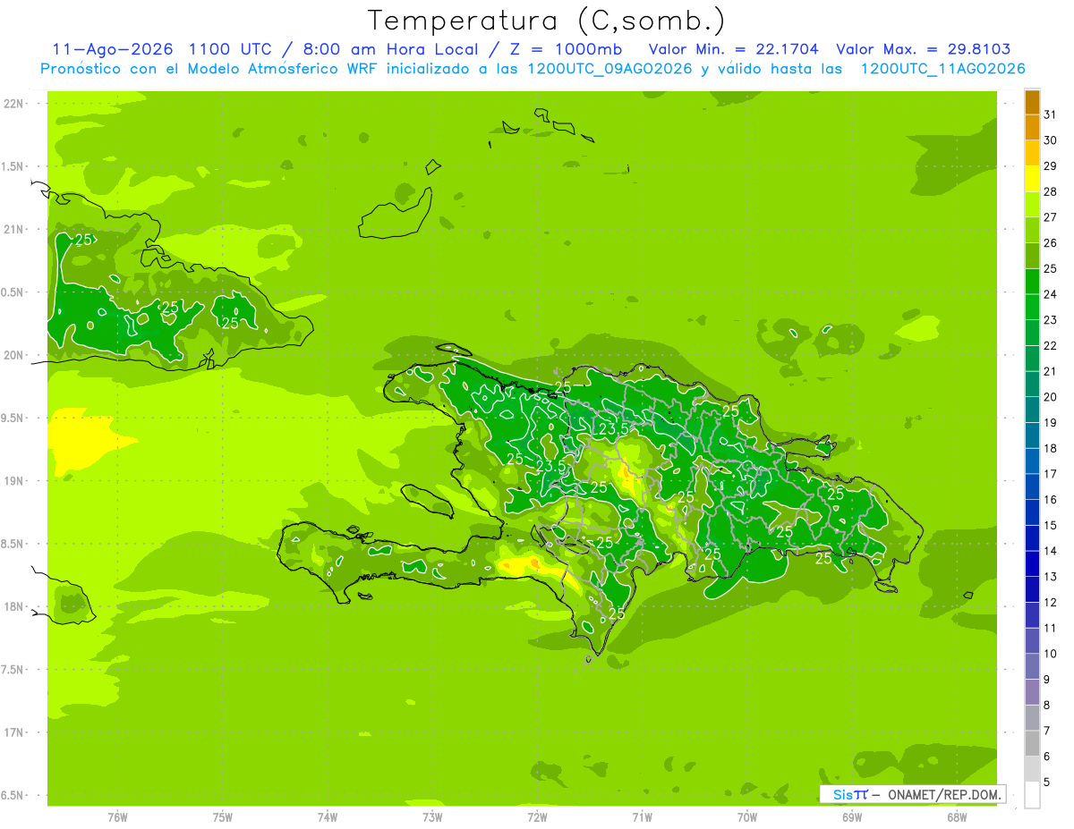Click the legend value '18'
1074x829 pixels.
1051,448
